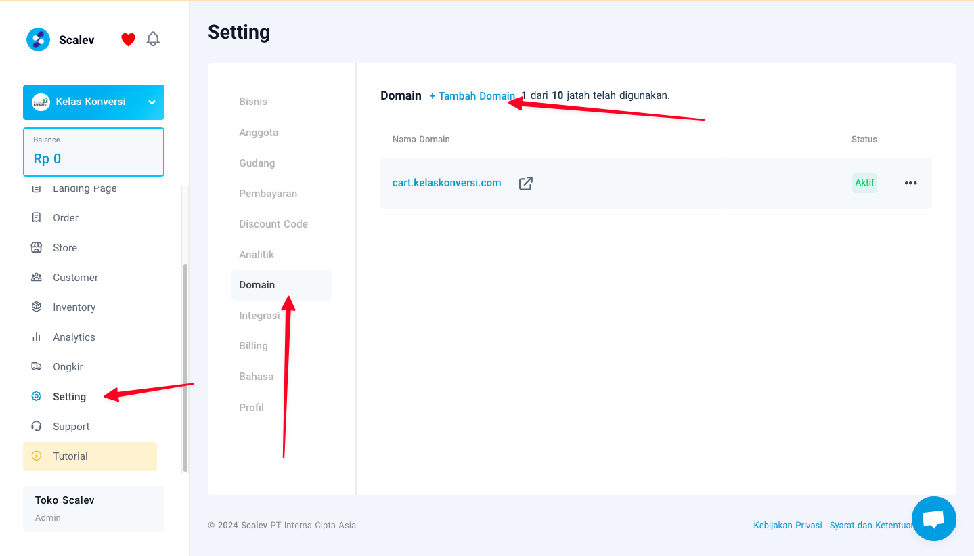Open the Kebijakan Privasi footer link
Viewport: 974px width, 556px height.
787,525
